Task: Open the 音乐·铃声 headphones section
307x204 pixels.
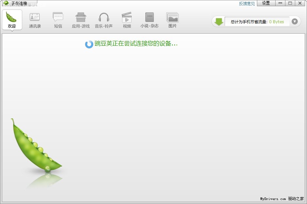Action: [x=104, y=20]
